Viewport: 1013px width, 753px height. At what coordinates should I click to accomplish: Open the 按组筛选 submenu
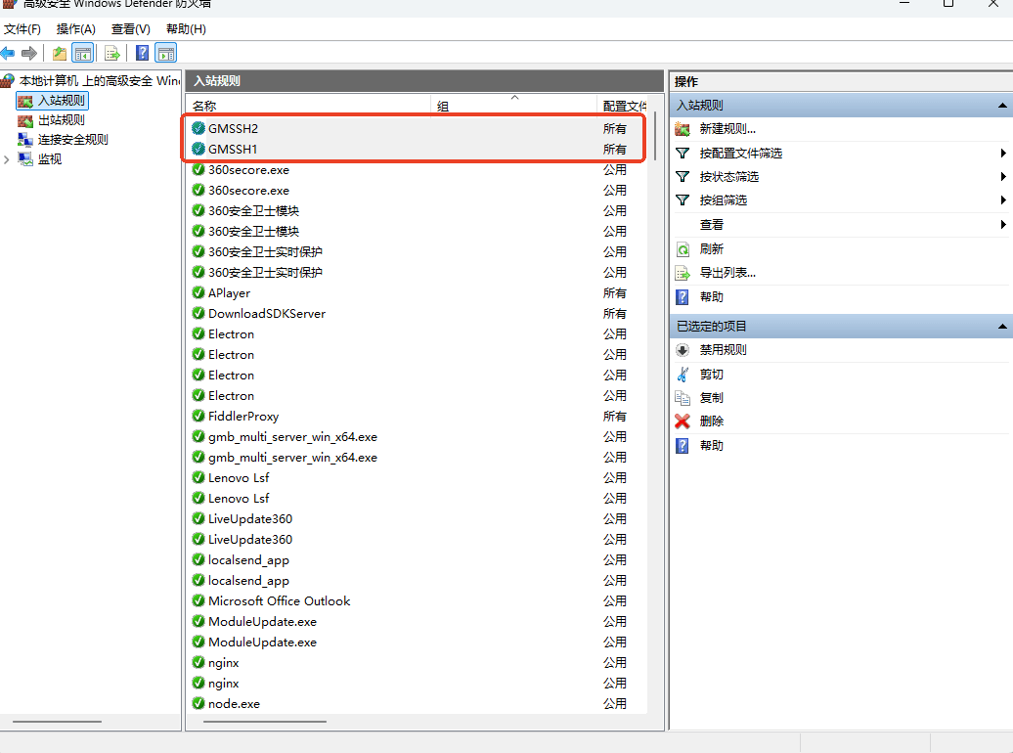(841, 200)
